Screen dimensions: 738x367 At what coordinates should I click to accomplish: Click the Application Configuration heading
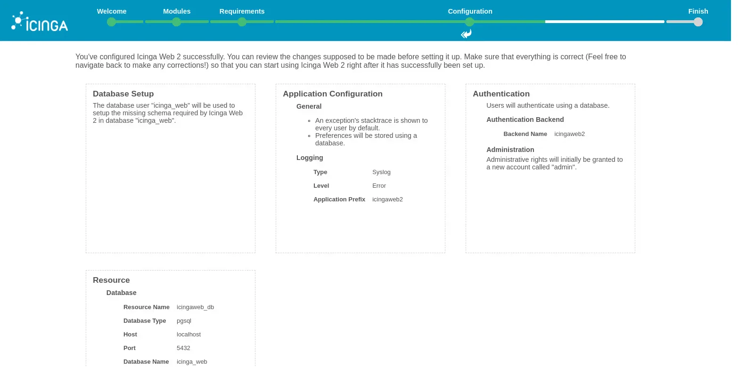[333, 94]
